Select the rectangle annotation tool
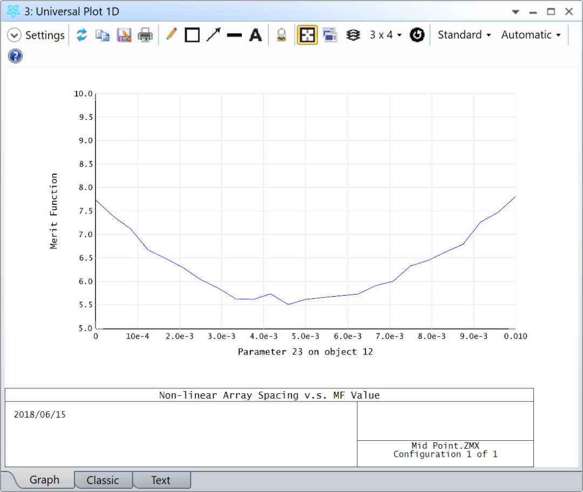This screenshot has height=492, width=583. (x=192, y=35)
